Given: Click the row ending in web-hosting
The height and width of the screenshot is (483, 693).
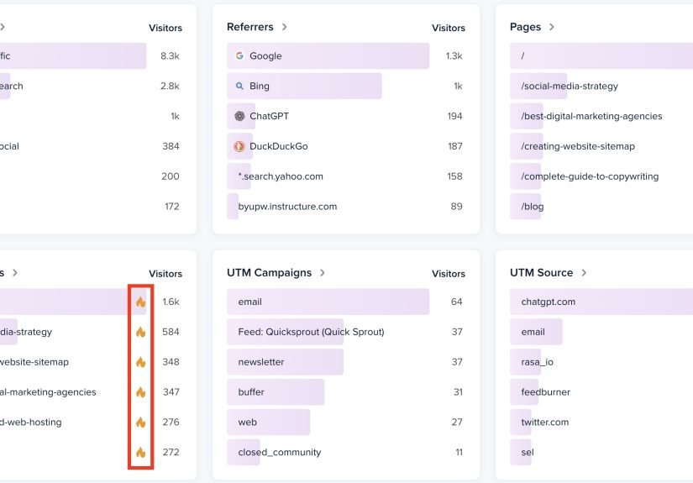Looking at the screenshot, I should coord(91,422).
